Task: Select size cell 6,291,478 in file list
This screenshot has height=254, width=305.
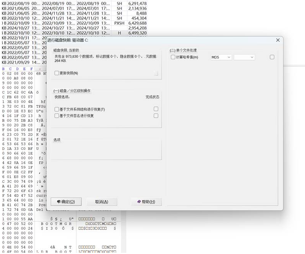Action: [x=137, y=3]
